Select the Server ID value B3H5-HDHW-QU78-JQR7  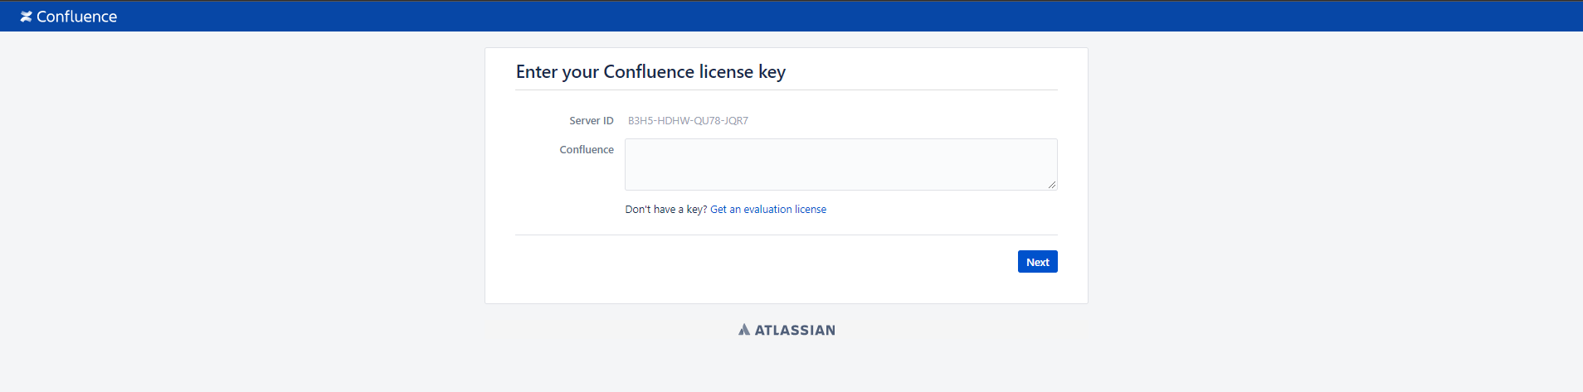point(688,121)
